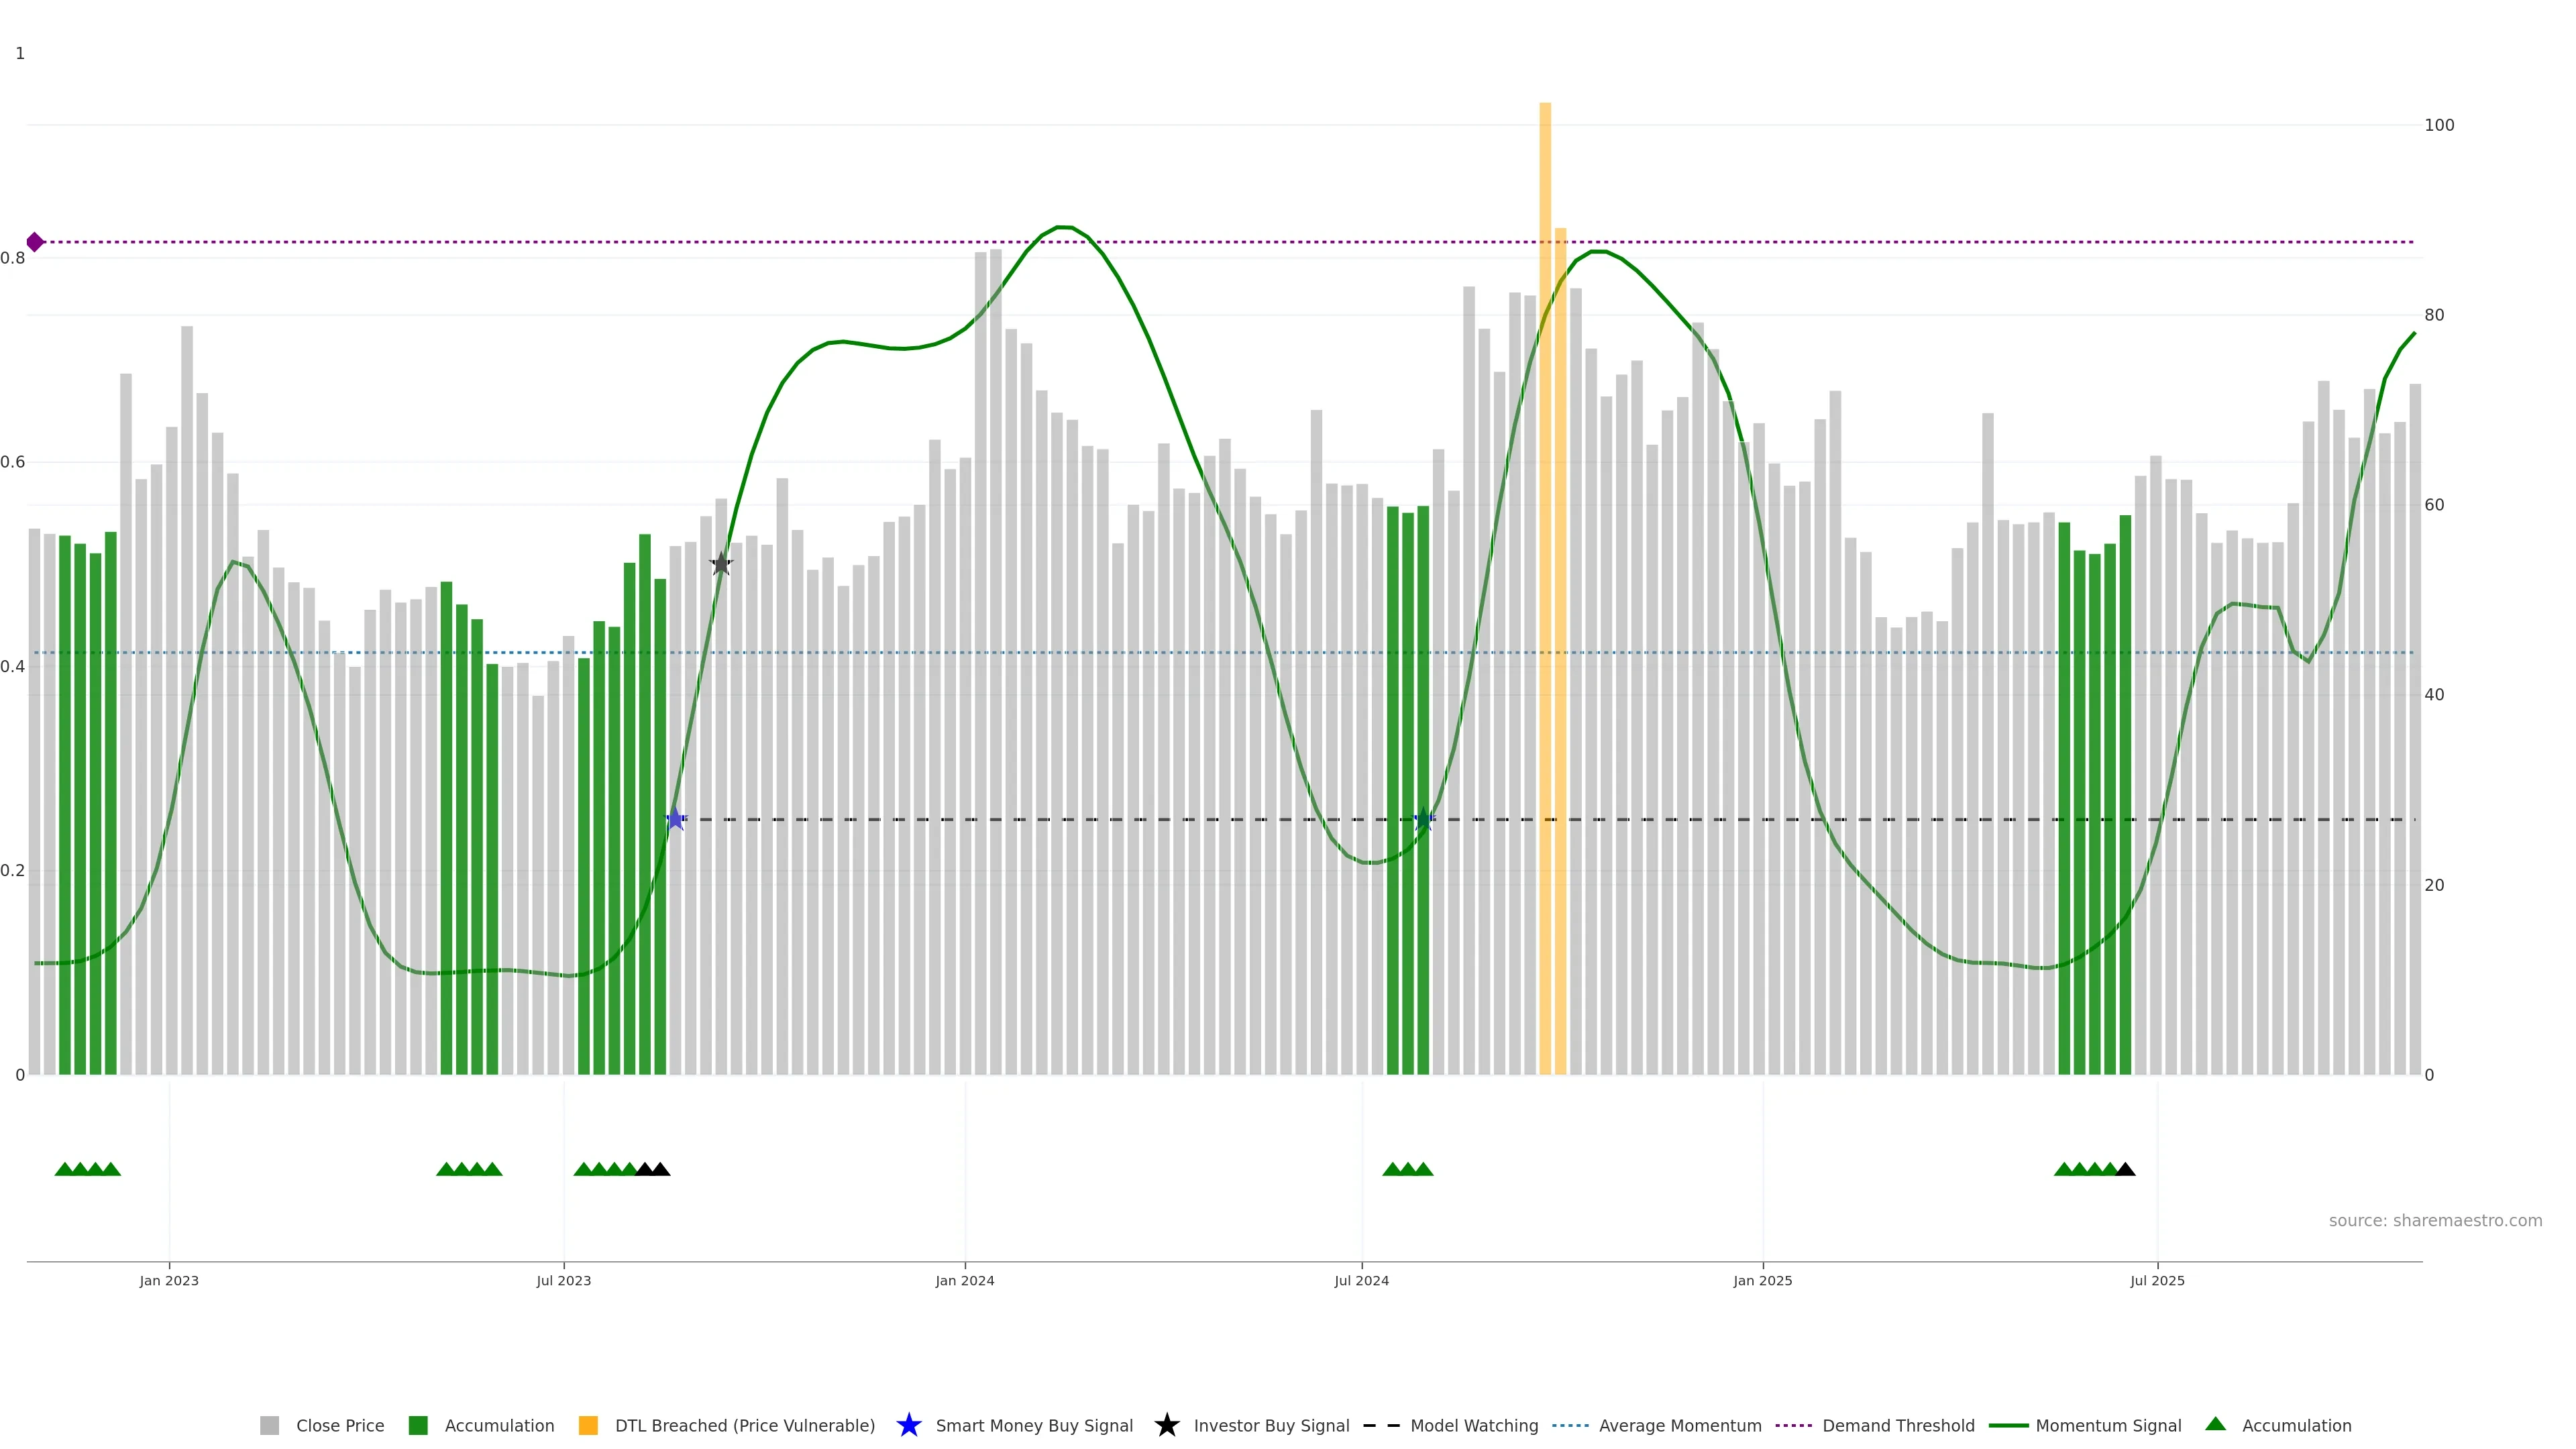
Task: Click the blue Smart Money Buy Signal star in the legend
Action: (908, 1426)
